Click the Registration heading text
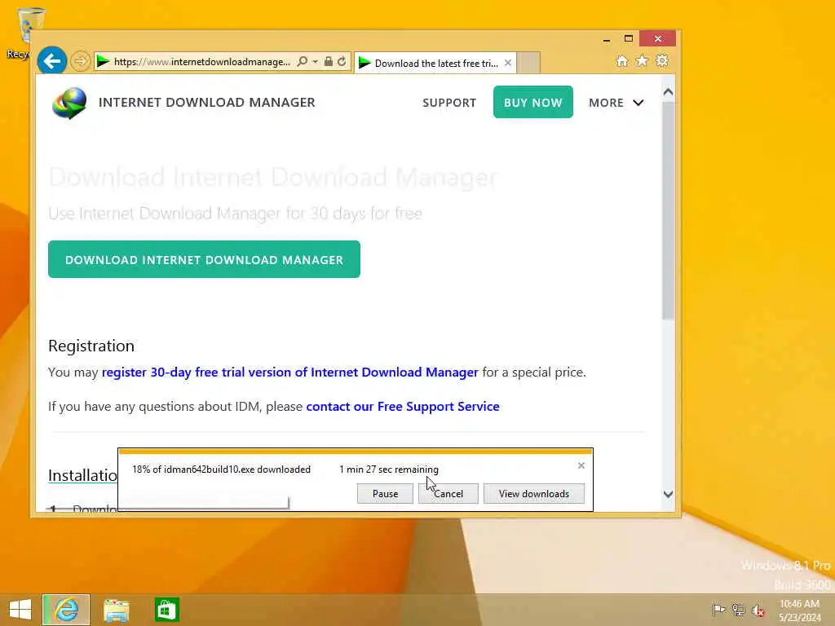 pos(91,346)
